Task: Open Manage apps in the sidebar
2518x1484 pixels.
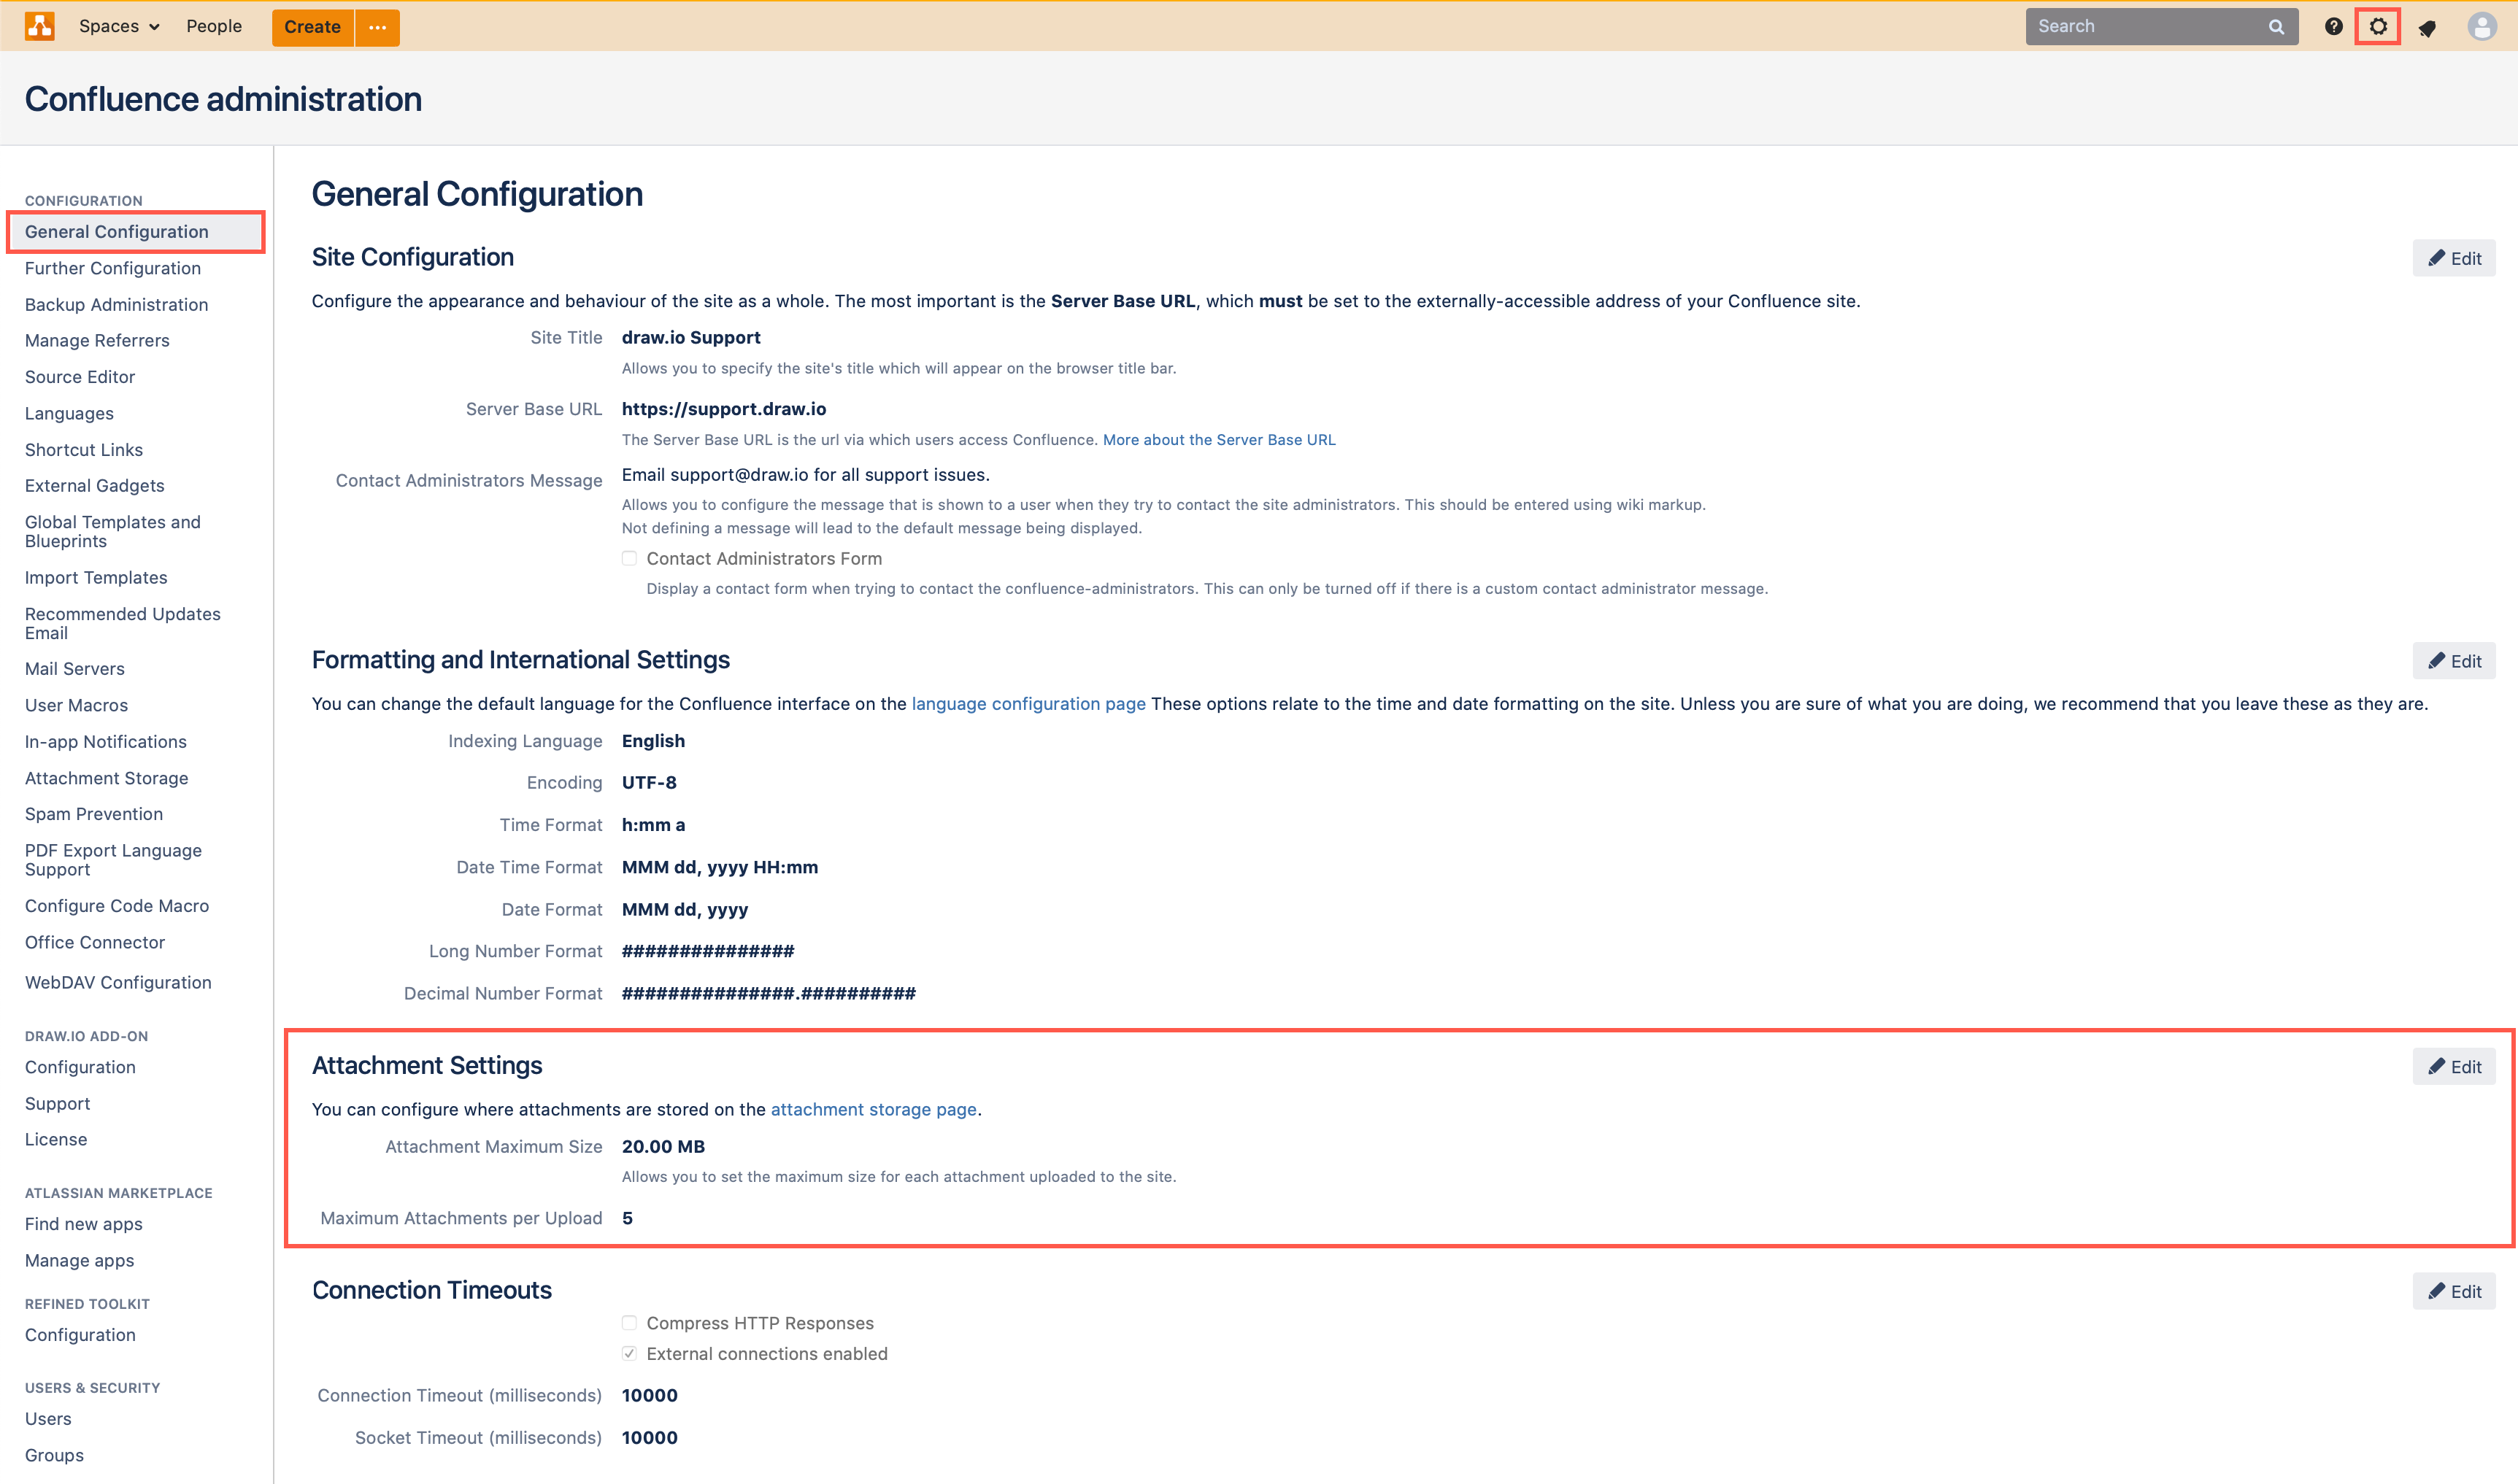Action: point(79,1260)
